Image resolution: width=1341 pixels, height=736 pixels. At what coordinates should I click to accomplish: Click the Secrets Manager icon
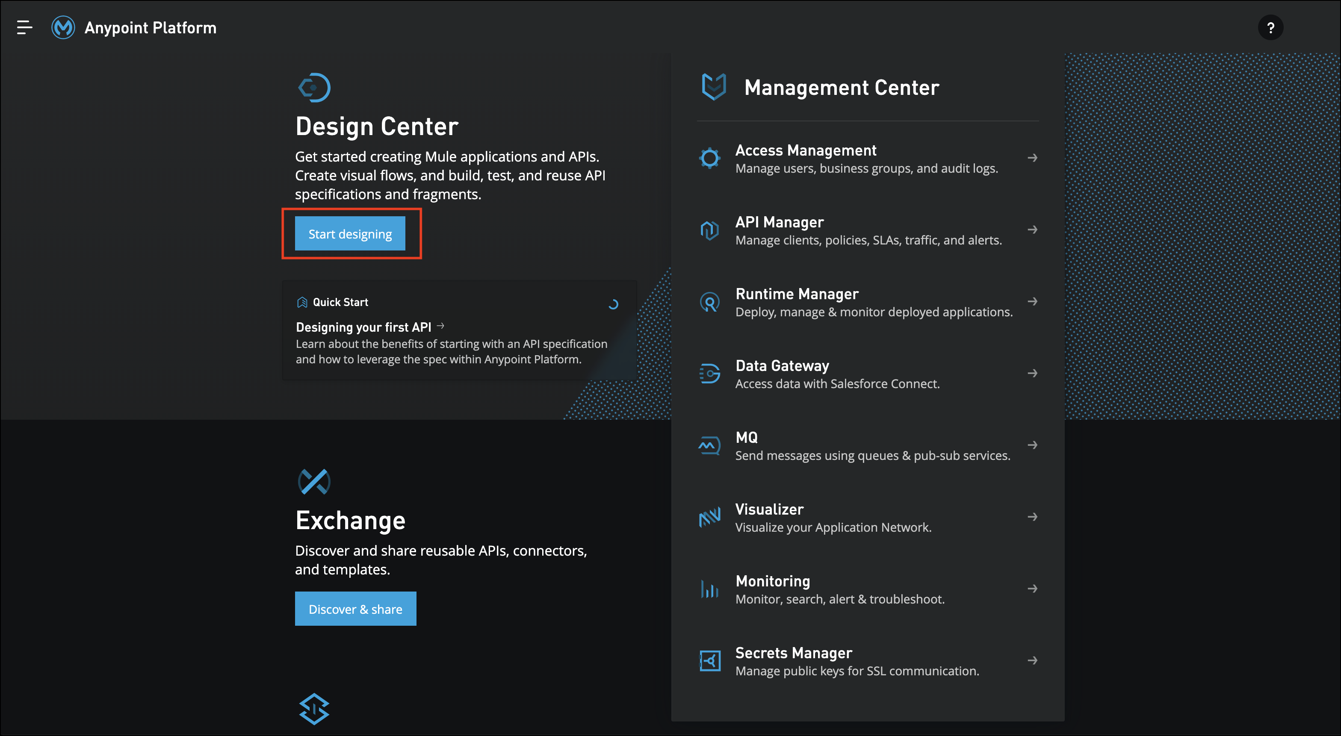pos(709,660)
